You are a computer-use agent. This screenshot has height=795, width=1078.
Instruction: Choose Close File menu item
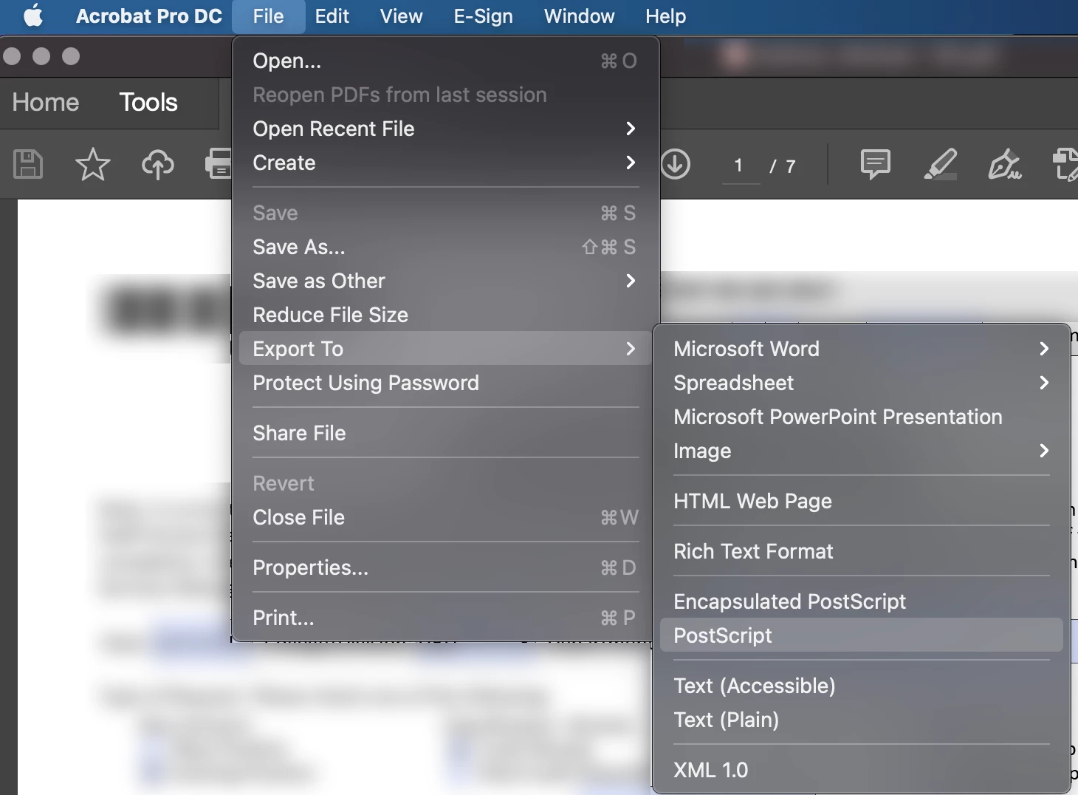445,517
